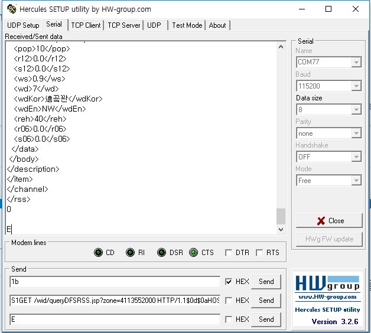Send the 1b hex command
The width and height of the screenshot is (371, 333).
coord(266,282)
